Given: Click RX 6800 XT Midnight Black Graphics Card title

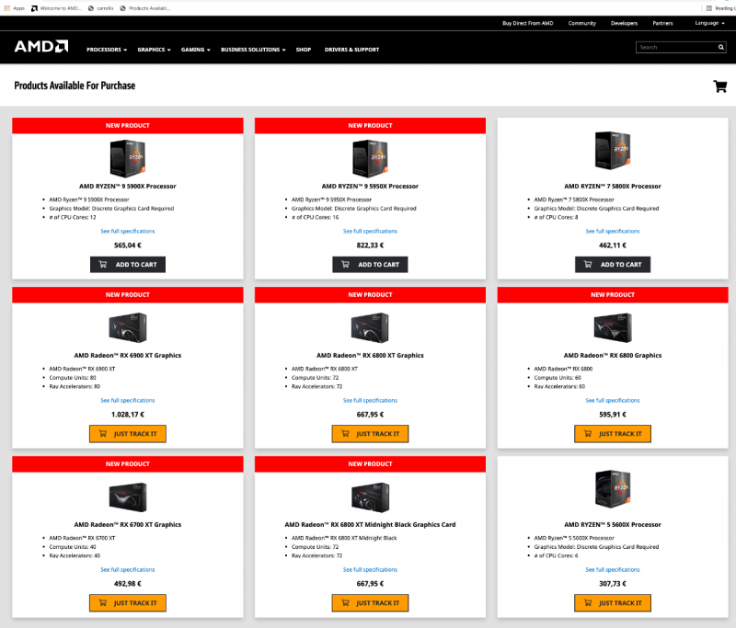Looking at the screenshot, I should [371, 525].
